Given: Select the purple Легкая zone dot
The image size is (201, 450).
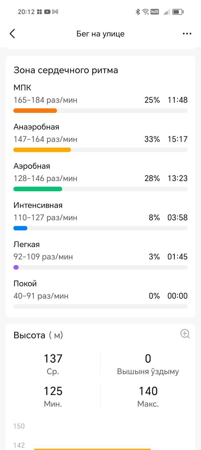Looking at the screenshot, I should [x=16, y=267].
